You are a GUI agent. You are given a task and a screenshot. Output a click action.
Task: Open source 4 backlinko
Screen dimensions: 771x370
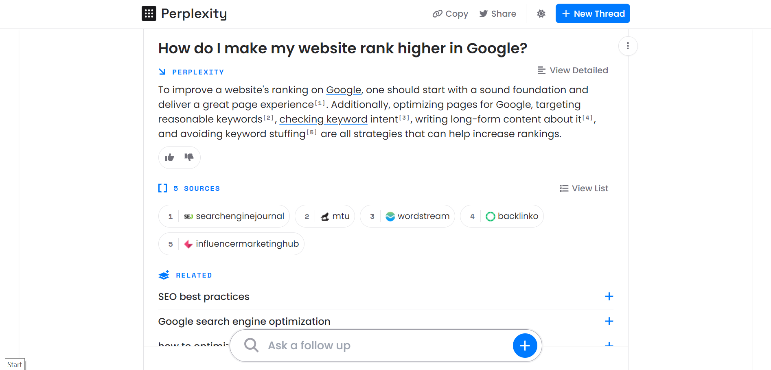tap(502, 216)
